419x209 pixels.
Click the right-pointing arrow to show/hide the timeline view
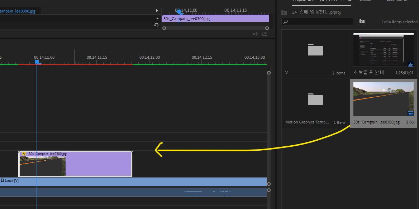(157, 11)
